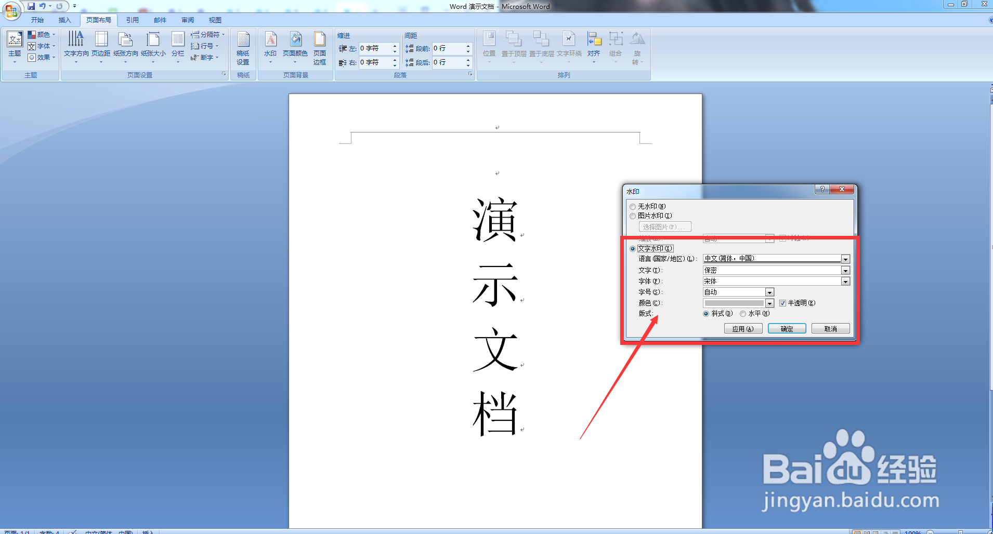Select the 文字水印 radio option

[632, 248]
